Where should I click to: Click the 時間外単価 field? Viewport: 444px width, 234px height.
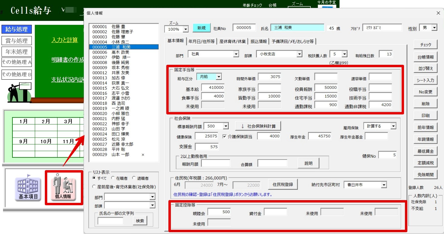270,77
